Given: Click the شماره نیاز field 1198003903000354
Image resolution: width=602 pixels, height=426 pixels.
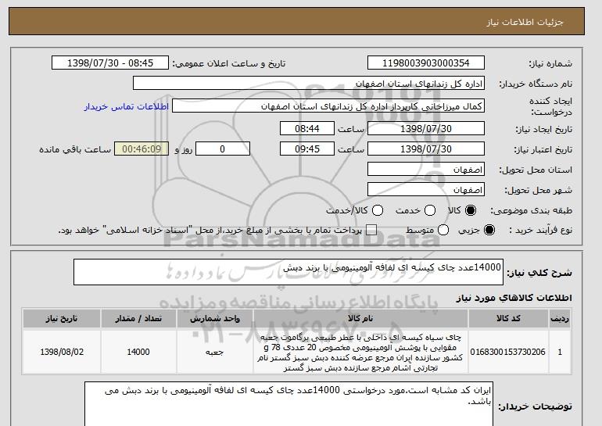Looking at the screenshot, I should (x=426, y=63).
